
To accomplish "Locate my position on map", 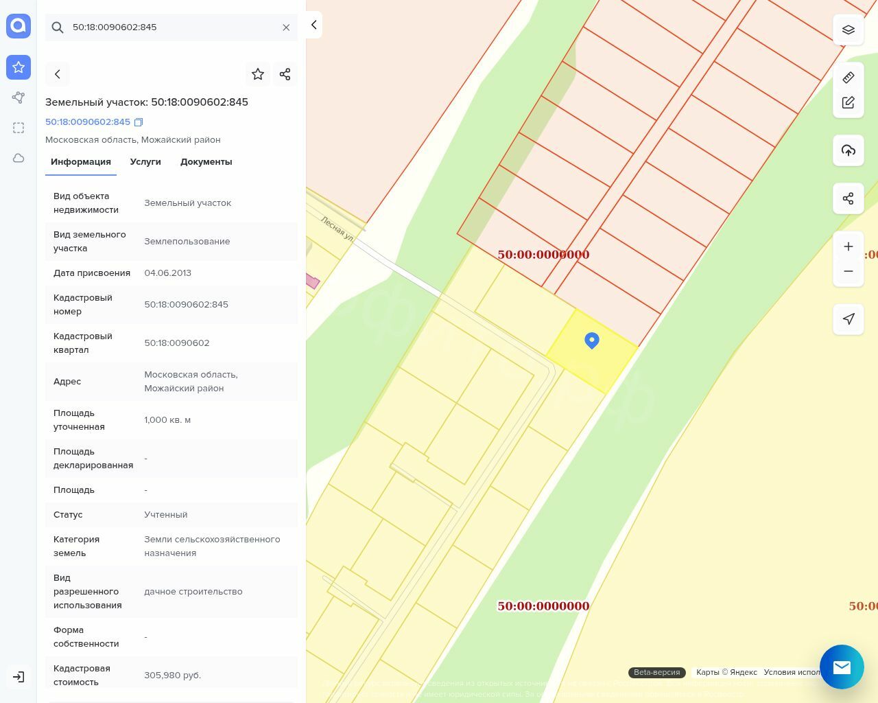I will coord(849,319).
